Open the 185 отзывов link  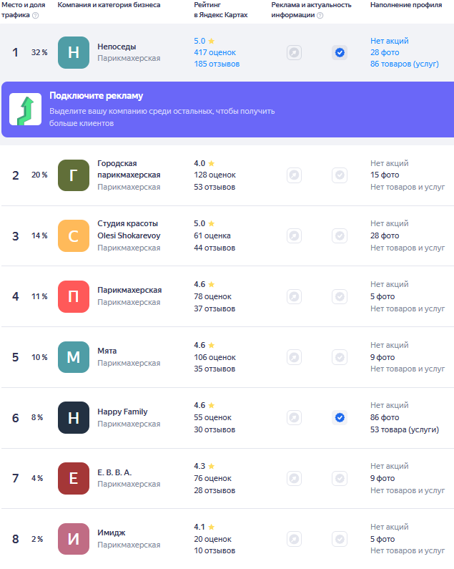point(217,64)
